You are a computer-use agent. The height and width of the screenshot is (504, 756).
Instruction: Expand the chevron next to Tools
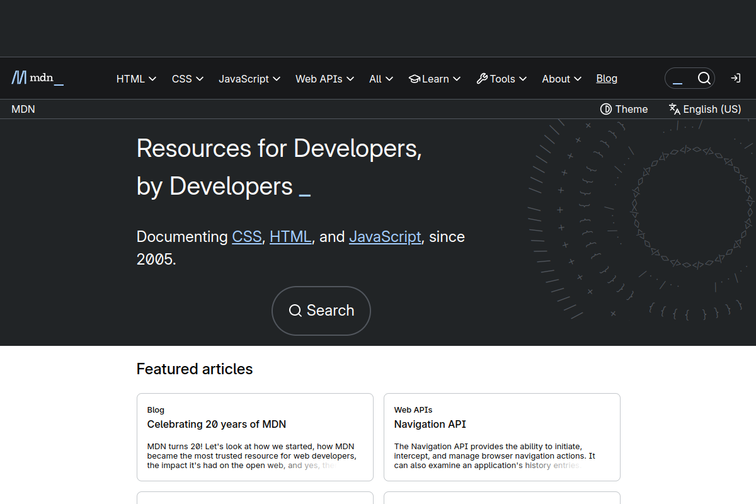pos(523,79)
